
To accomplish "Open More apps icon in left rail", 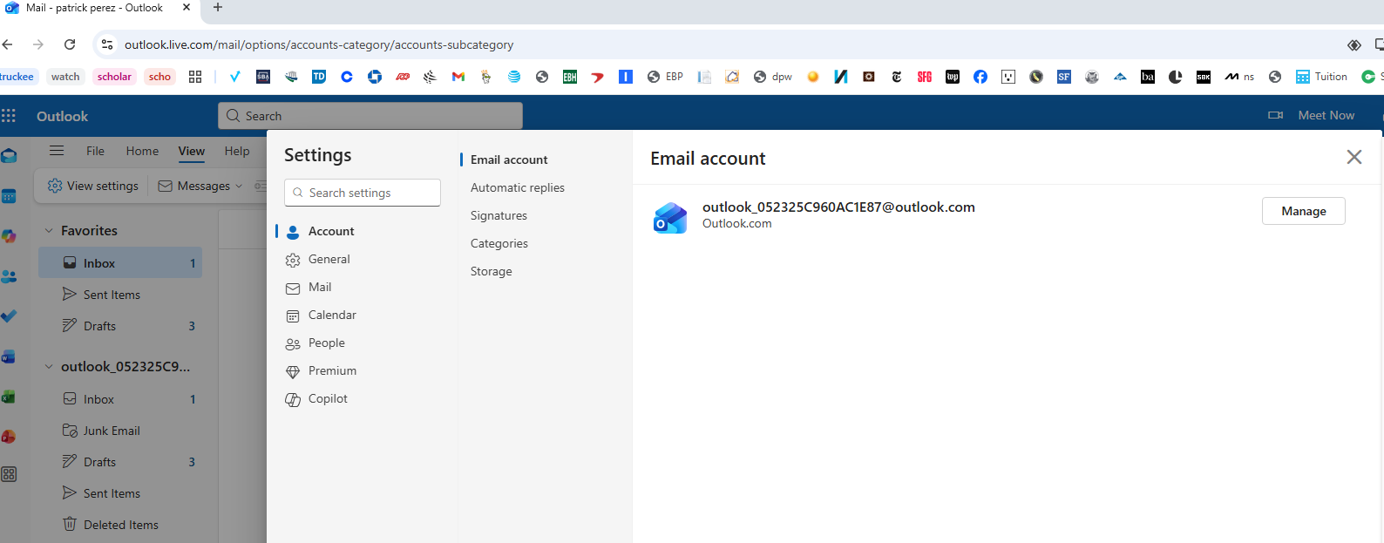I will [9, 474].
